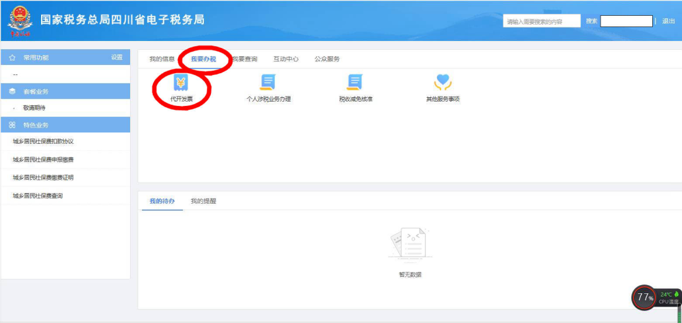The image size is (682, 323).
Task: Focus the search content input field
Action: [542, 21]
